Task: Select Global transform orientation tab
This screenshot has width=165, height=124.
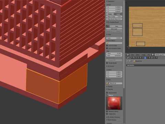Action: pos(110,14)
